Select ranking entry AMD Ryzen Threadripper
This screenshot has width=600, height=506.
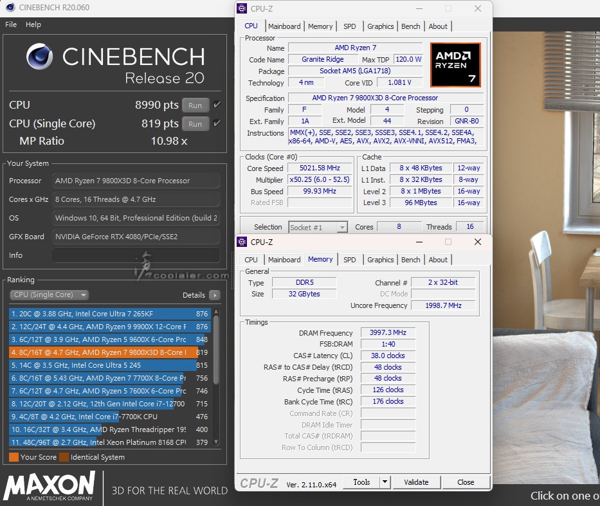109,429
